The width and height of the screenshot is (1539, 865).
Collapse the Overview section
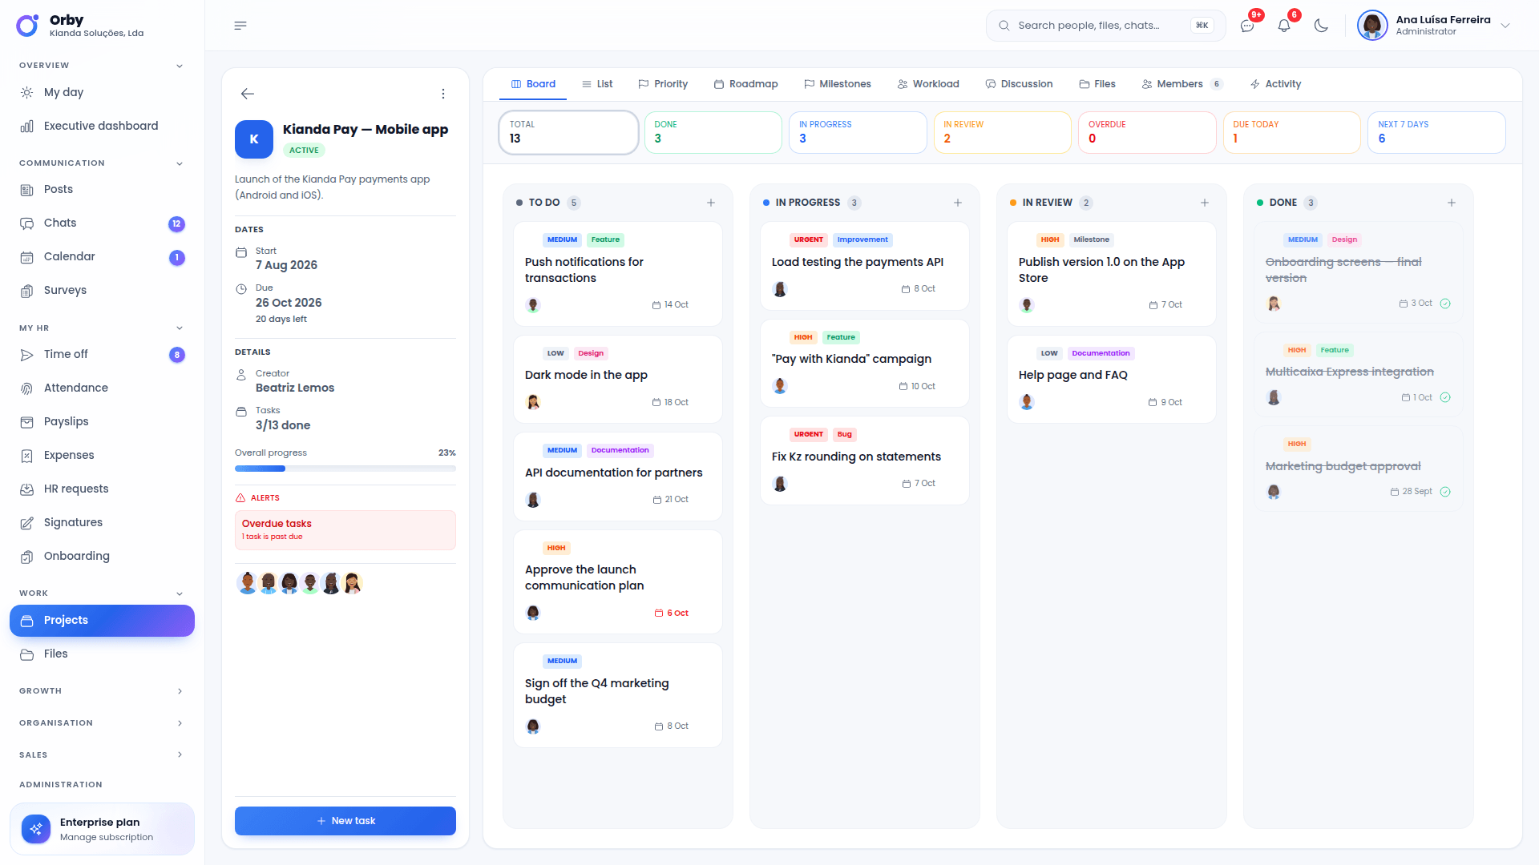point(180,66)
